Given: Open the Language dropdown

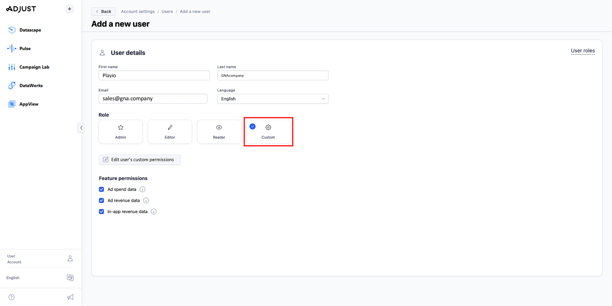Looking at the screenshot, I should pyautogui.click(x=273, y=99).
